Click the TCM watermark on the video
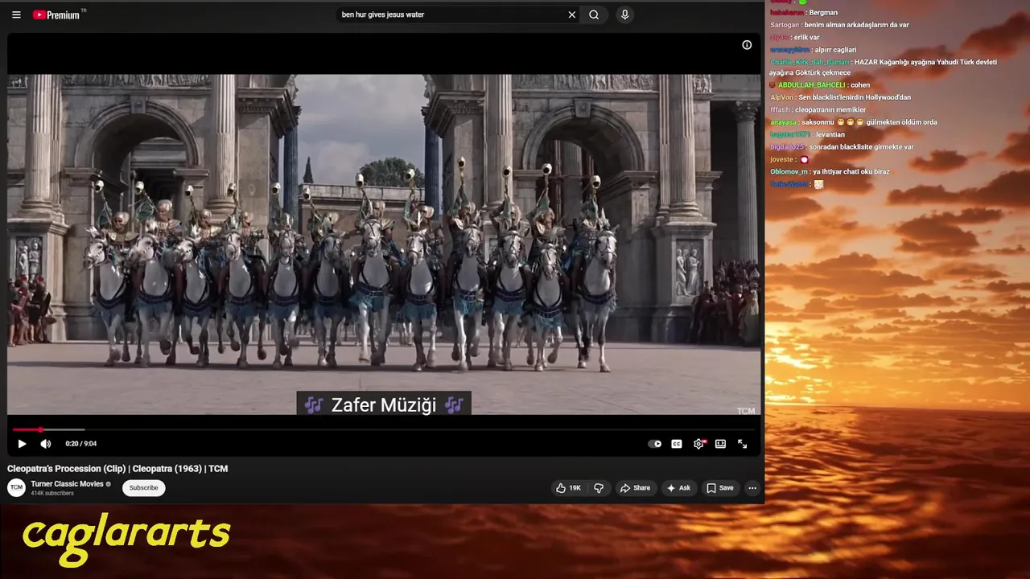Viewport: 1030px width, 579px height. click(746, 411)
